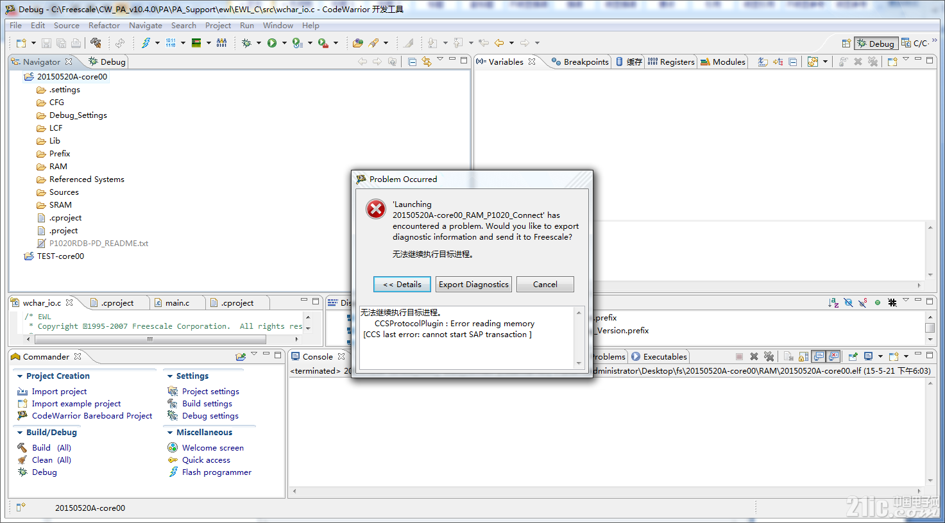The image size is (945, 523).
Task: Click the Hide Static Members icon
Action: coord(863,302)
